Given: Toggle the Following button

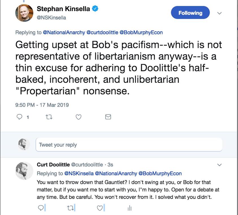Looking at the screenshot, I should (190, 13).
